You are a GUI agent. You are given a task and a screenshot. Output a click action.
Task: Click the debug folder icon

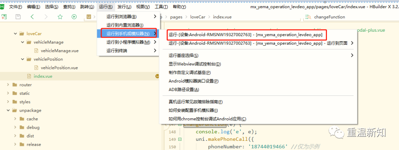pos(22,128)
